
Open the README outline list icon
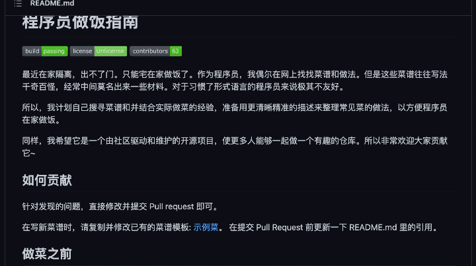pyautogui.click(x=18, y=4)
